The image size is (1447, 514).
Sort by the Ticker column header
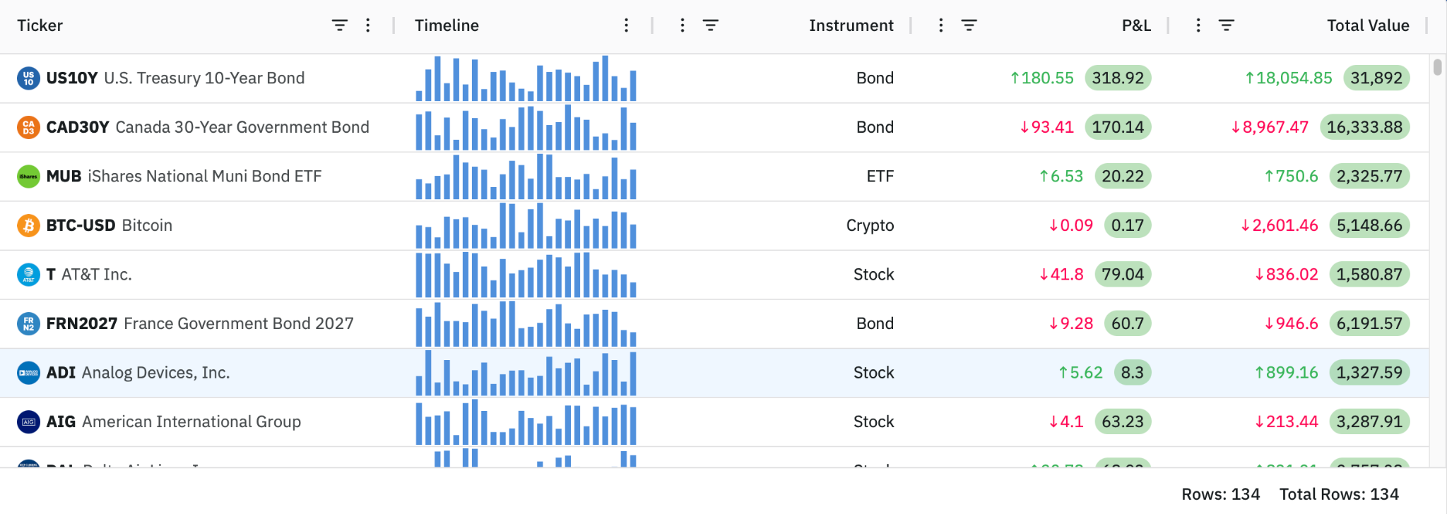pos(40,25)
